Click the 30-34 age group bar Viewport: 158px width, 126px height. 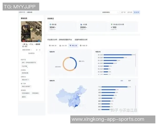pyautogui.click(x=118, y=55)
